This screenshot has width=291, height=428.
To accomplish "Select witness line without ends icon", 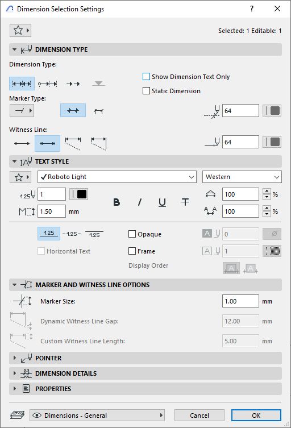I will click(22, 144).
